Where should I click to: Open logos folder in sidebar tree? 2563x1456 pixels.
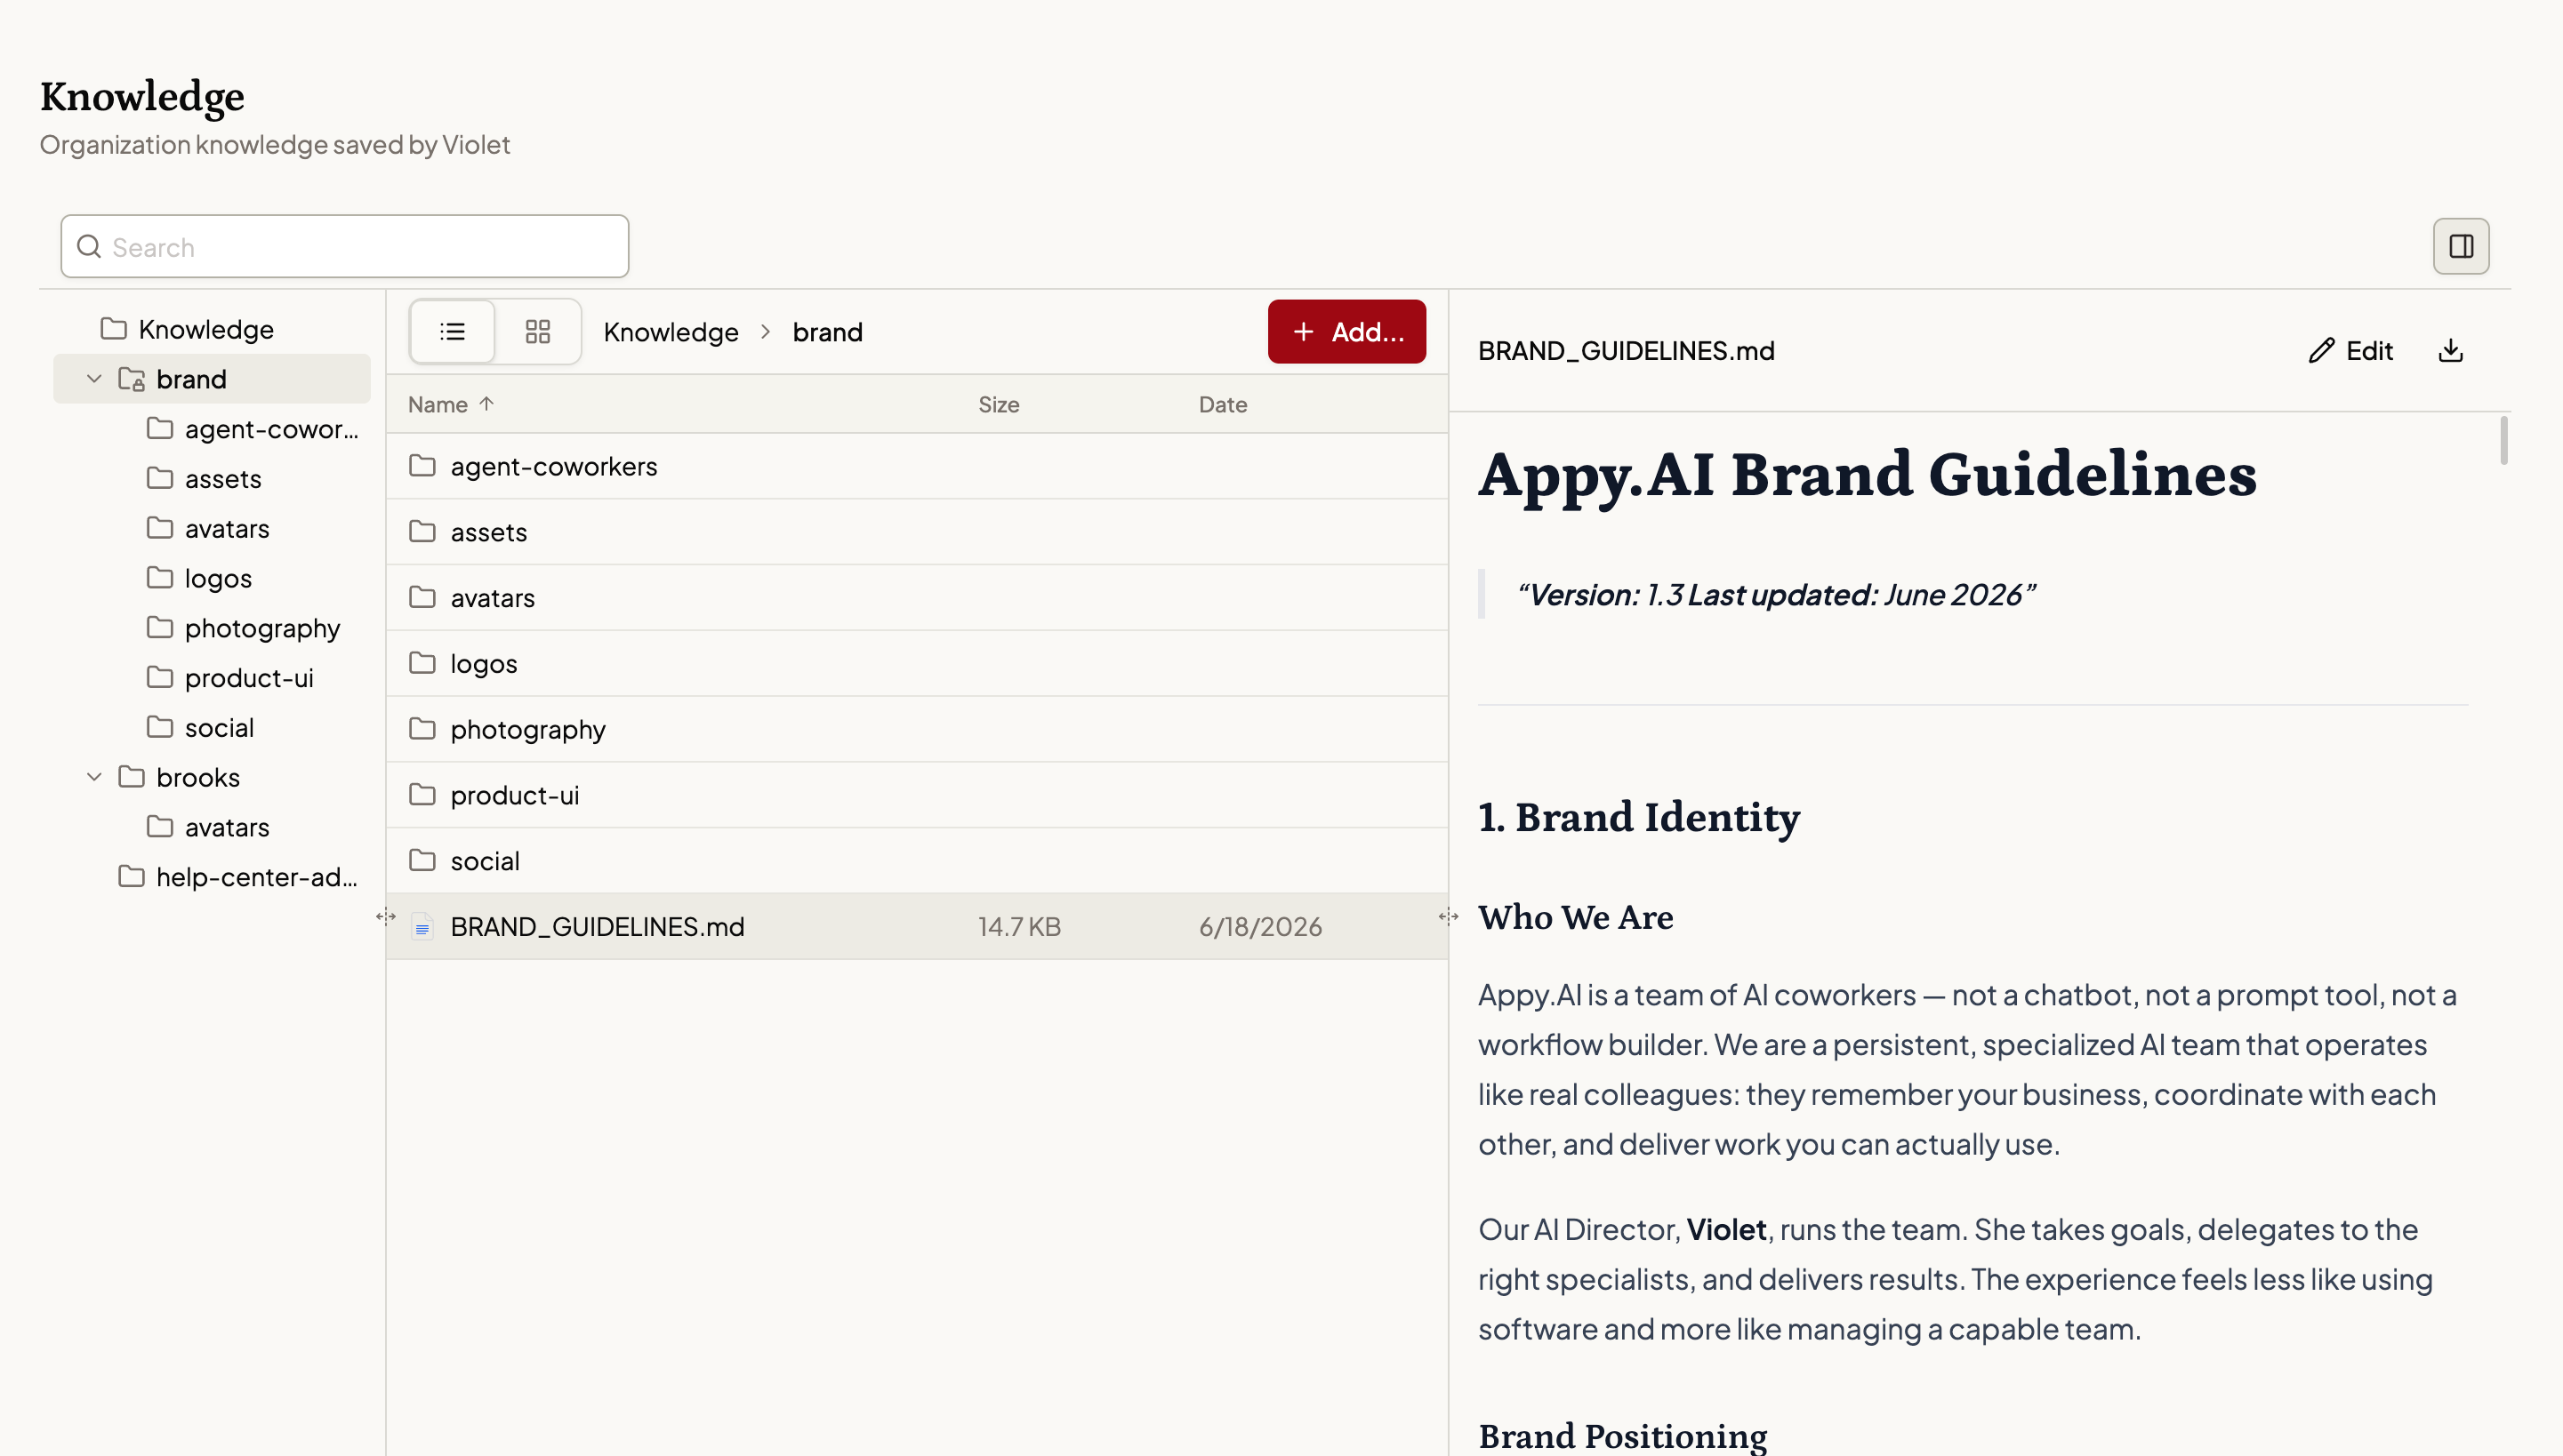pyautogui.click(x=212, y=578)
